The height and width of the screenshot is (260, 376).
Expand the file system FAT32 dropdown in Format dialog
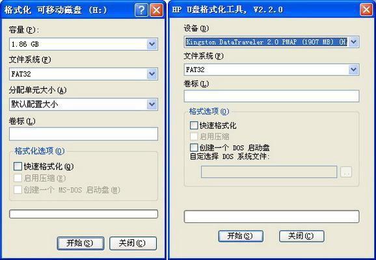coord(152,74)
